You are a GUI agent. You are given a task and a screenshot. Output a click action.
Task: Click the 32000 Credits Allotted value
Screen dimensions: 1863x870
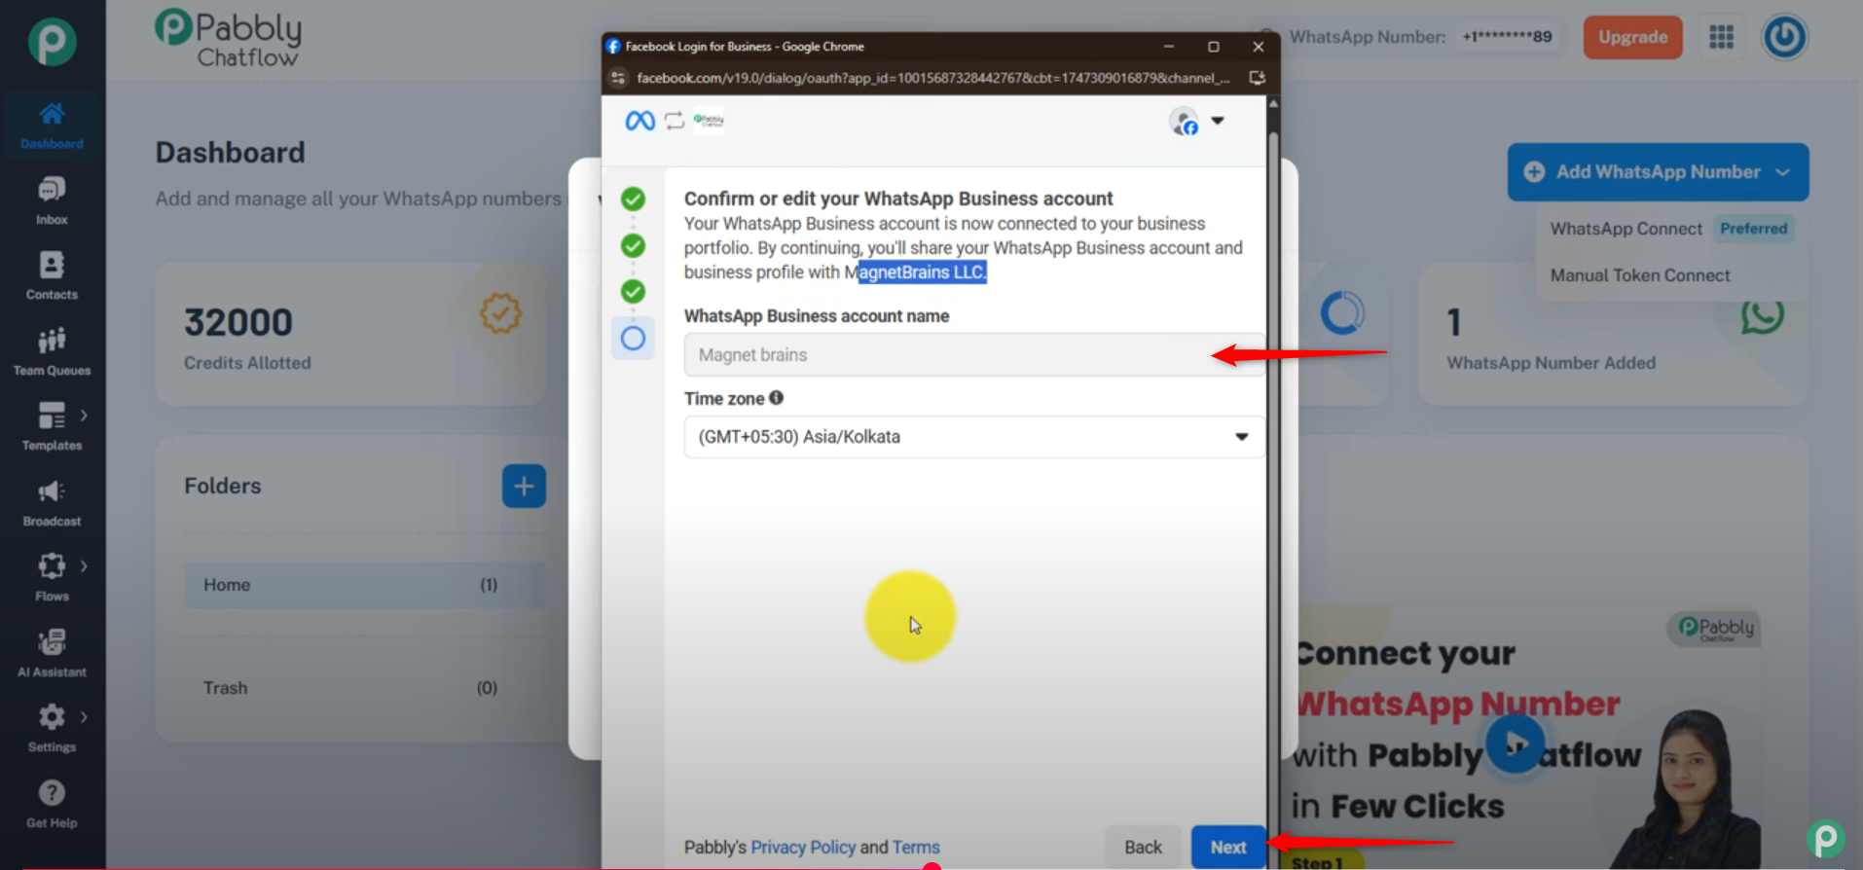(238, 322)
